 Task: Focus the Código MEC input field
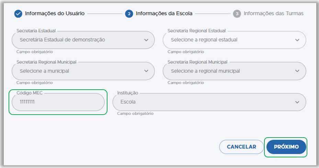58,102
